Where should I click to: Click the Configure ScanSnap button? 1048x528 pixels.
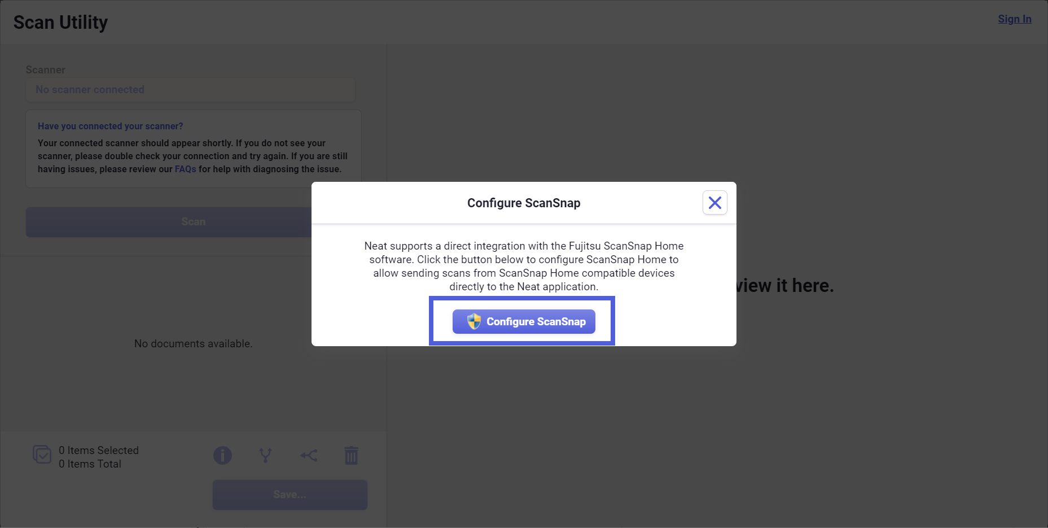pyautogui.click(x=524, y=321)
